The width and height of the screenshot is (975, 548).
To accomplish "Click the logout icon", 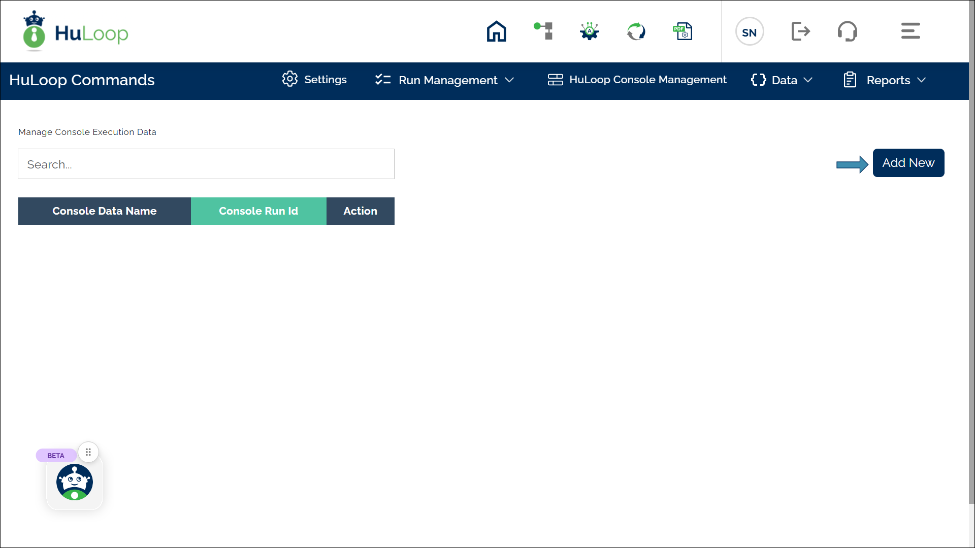I will pyautogui.click(x=800, y=31).
